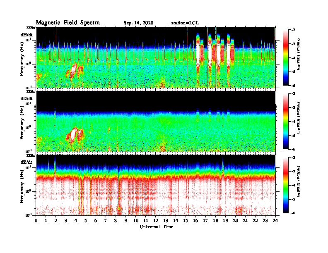The image size is (328, 253).
Task: Click hour tick label "5" on time axis
Action: pos(86,221)
